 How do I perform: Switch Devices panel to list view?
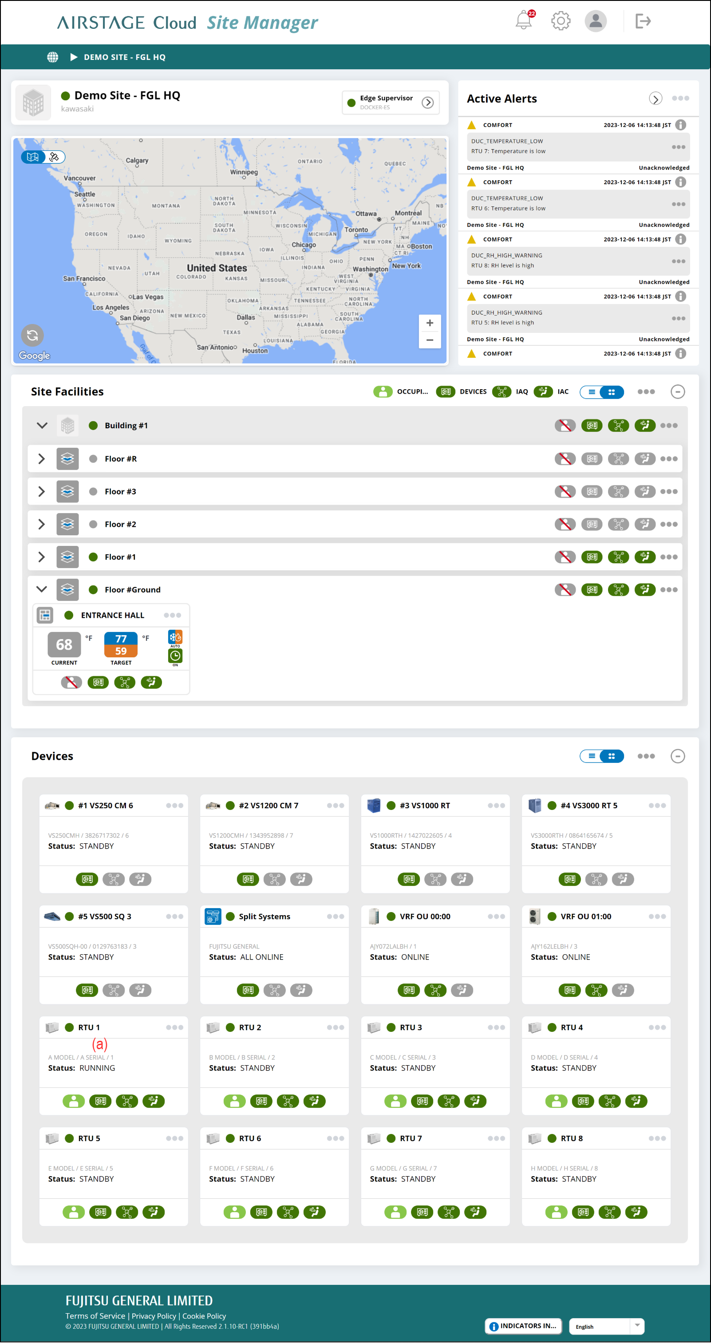591,756
